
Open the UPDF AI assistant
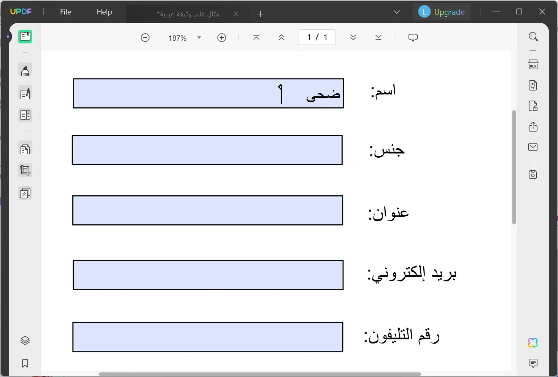[533, 343]
